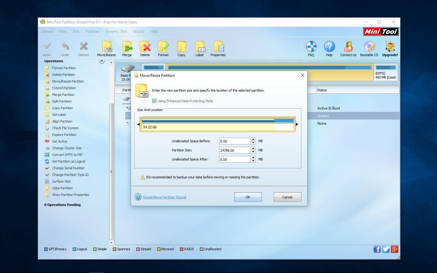Choose Surface Test in operations list
This screenshot has width=437, height=273.
click(x=61, y=181)
